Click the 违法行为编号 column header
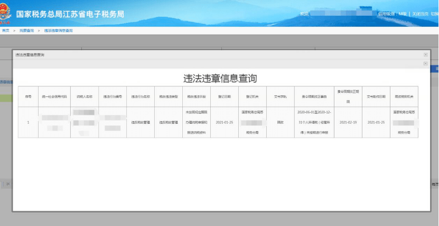 click(x=113, y=96)
